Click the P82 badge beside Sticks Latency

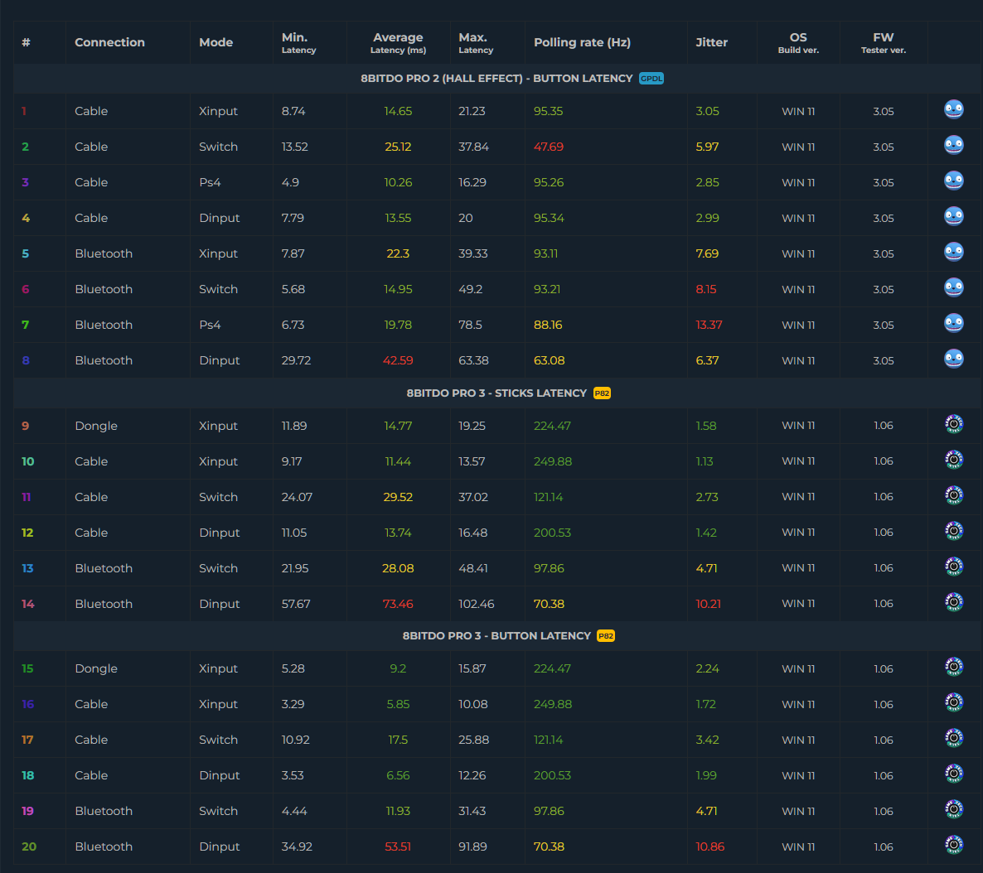pyautogui.click(x=602, y=393)
